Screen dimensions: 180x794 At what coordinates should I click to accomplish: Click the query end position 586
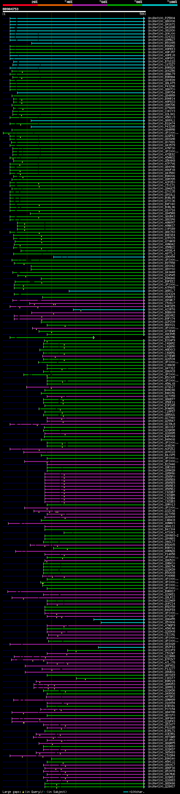[x=142, y=14]
